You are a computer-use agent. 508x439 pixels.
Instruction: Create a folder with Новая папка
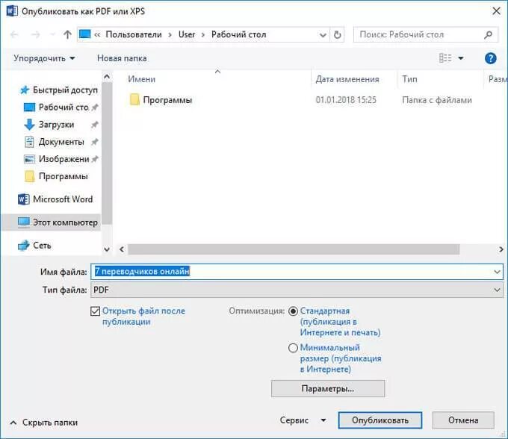tap(122, 58)
